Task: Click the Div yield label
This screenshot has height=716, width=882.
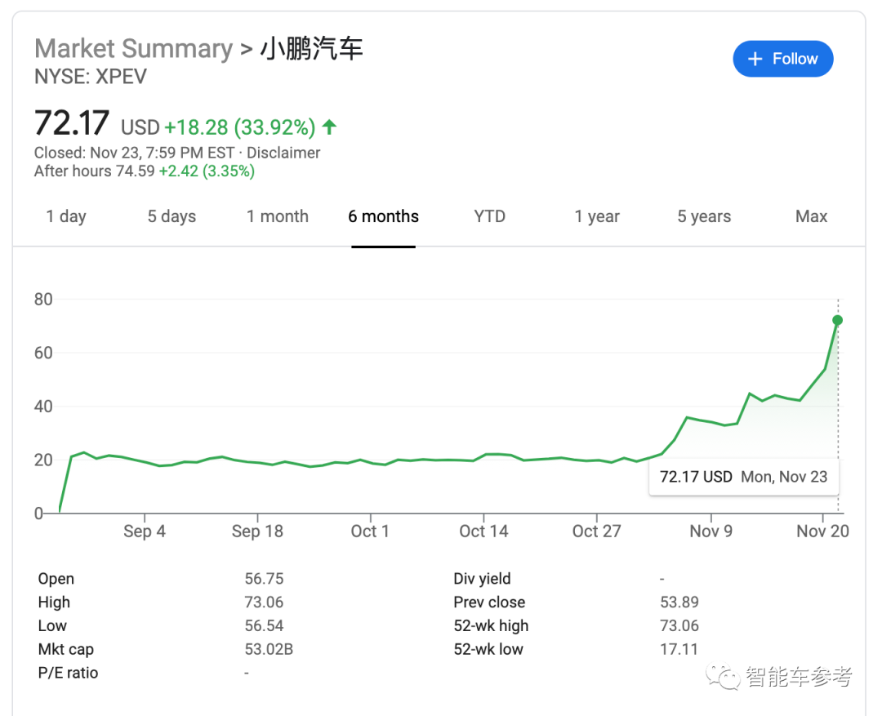Action: point(482,579)
